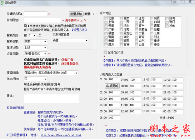The height and width of the screenshot is (140, 195).
Task: Open the 搜索引擎 dropdown showing 京东
Action: pos(36,41)
